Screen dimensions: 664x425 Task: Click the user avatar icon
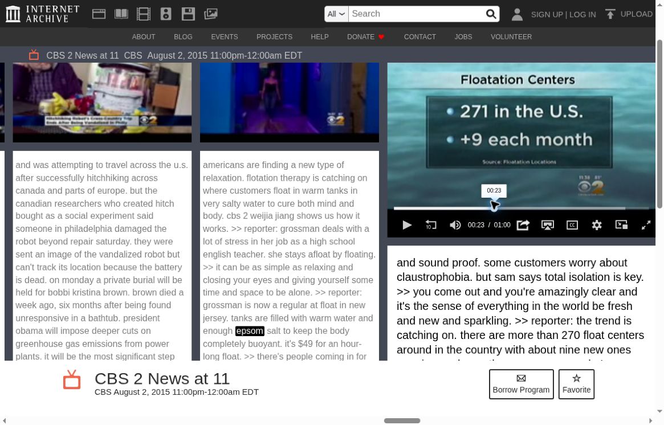click(516, 14)
